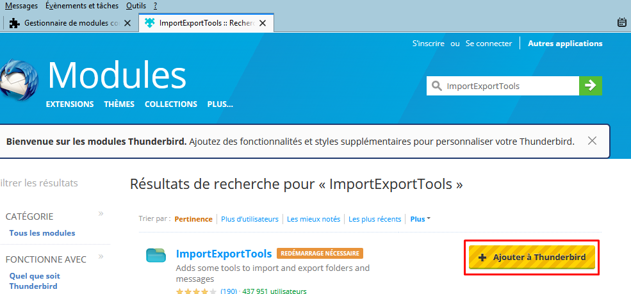Viewport: 631px width, 294px height.
Task: Collapse the Fonctionne avec section chevron
Action: (x=101, y=257)
